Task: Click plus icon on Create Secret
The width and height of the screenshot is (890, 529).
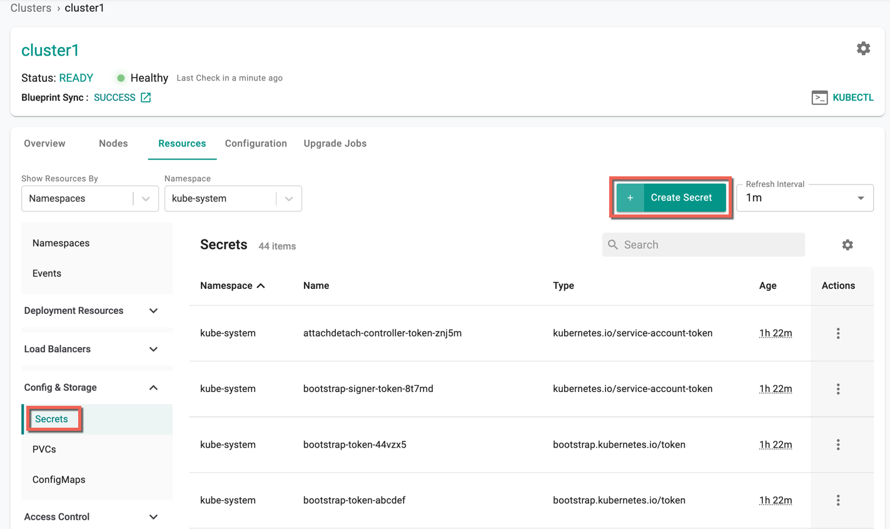Action: [630, 198]
